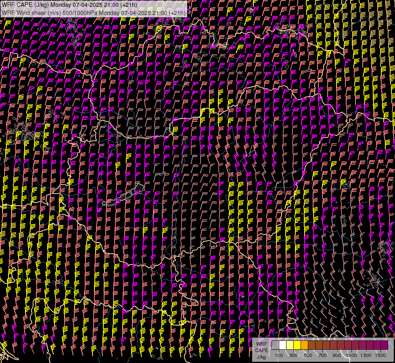The height and width of the screenshot is (363, 395).
Task: Select the rightmost purple legend swatch
Action: 385,345
